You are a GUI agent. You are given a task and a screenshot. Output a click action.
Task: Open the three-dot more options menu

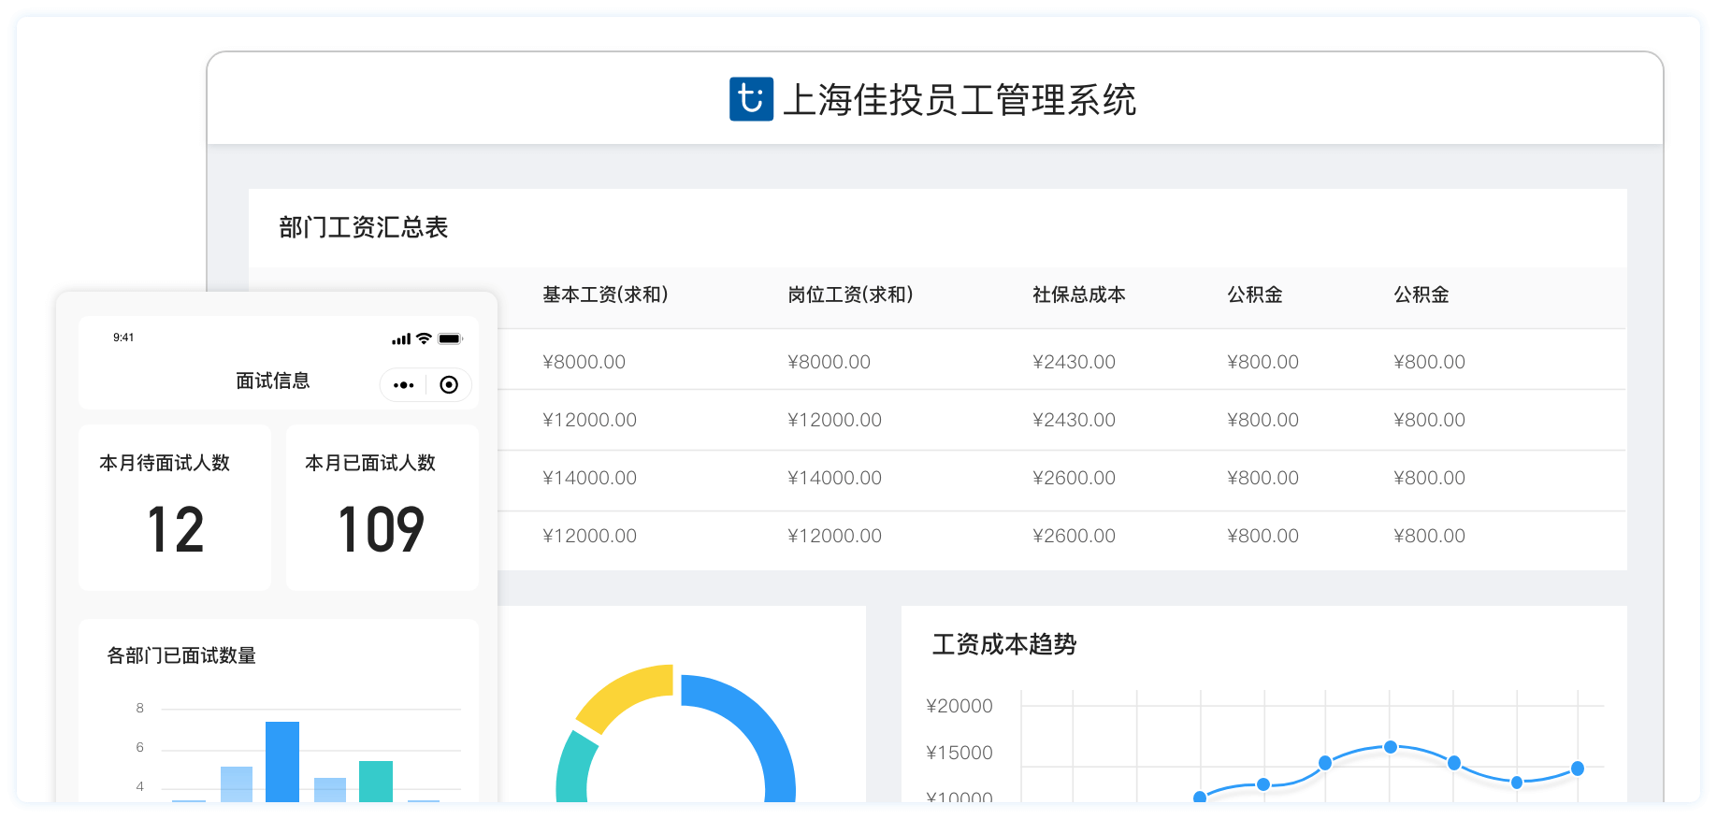click(x=404, y=385)
